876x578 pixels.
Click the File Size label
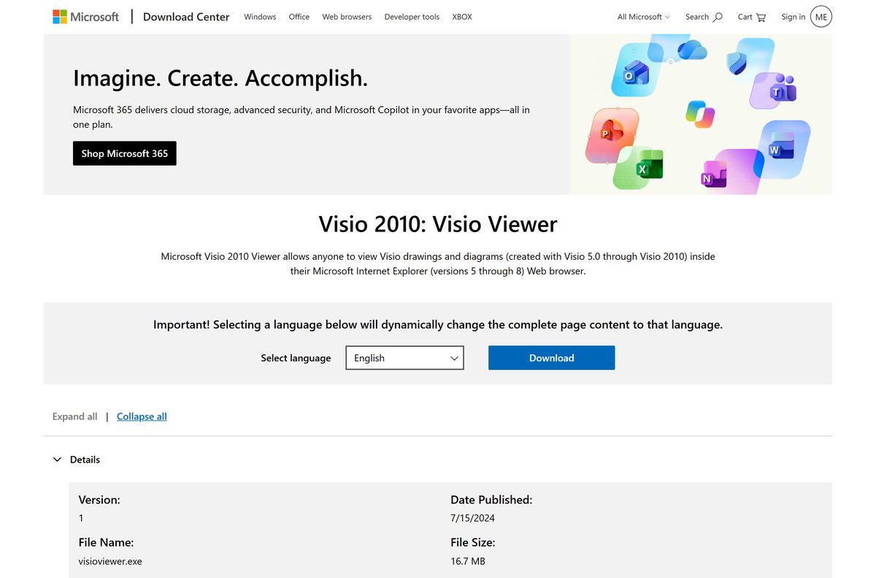(473, 543)
